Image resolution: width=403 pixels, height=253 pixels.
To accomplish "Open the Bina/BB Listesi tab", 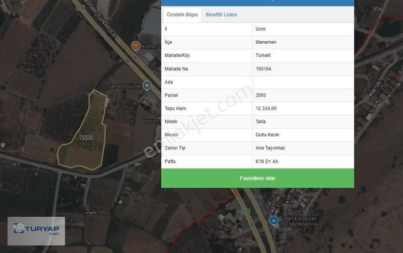I will pos(221,15).
